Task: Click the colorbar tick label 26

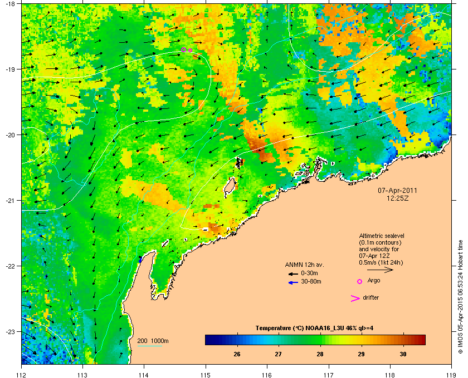Action: tap(237, 354)
